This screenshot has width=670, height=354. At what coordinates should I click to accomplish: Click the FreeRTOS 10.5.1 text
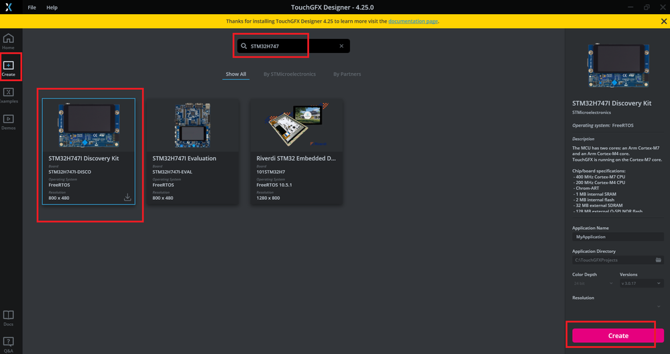[x=274, y=185]
